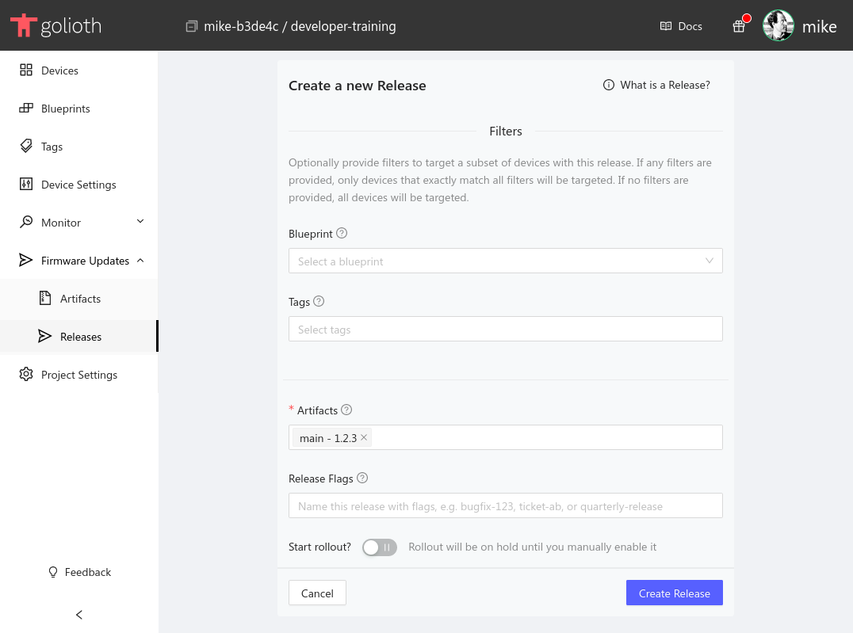This screenshot has height=633, width=853.
Task: Enable the Start rollout toggle
Action: [379, 547]
